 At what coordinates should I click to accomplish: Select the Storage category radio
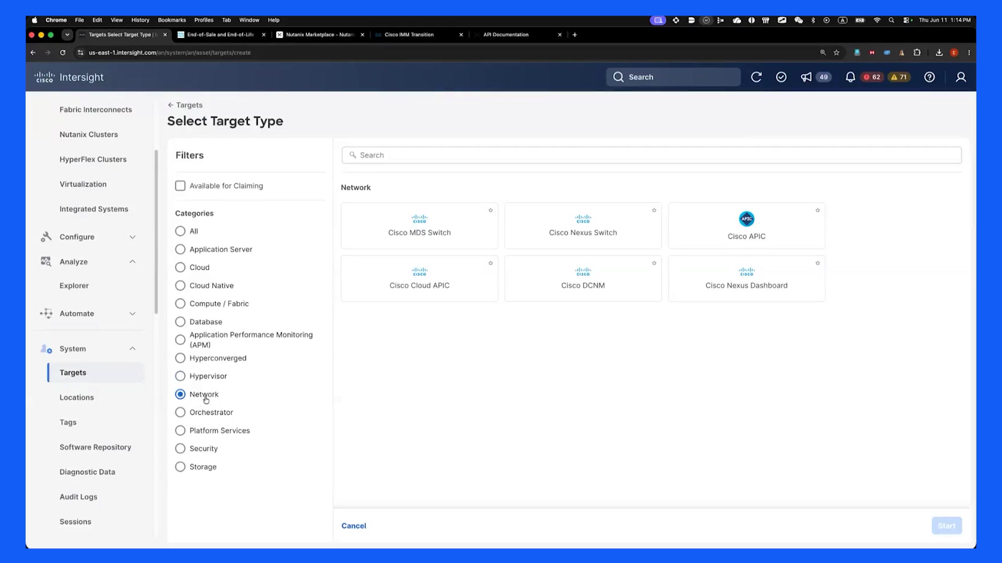pyautogui.click(x=180, y=467)
